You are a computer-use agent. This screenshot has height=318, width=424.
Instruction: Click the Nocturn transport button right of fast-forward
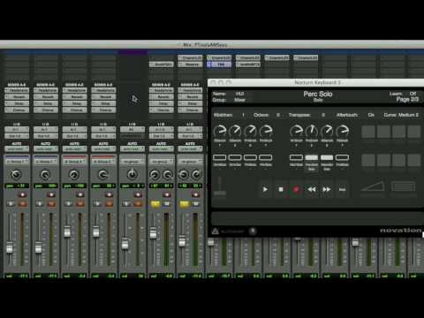point(342,189)
